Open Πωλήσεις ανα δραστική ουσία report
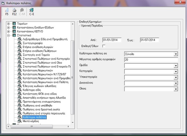This screenshot has height=136, width=187. 41,110
